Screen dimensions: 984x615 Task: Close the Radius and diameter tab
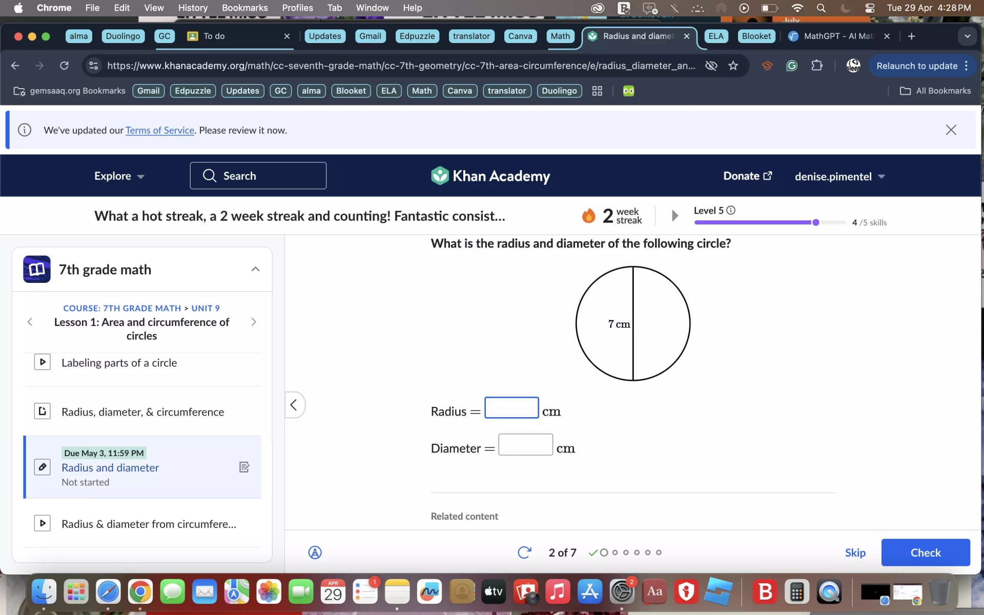click(x=687, y=36)
